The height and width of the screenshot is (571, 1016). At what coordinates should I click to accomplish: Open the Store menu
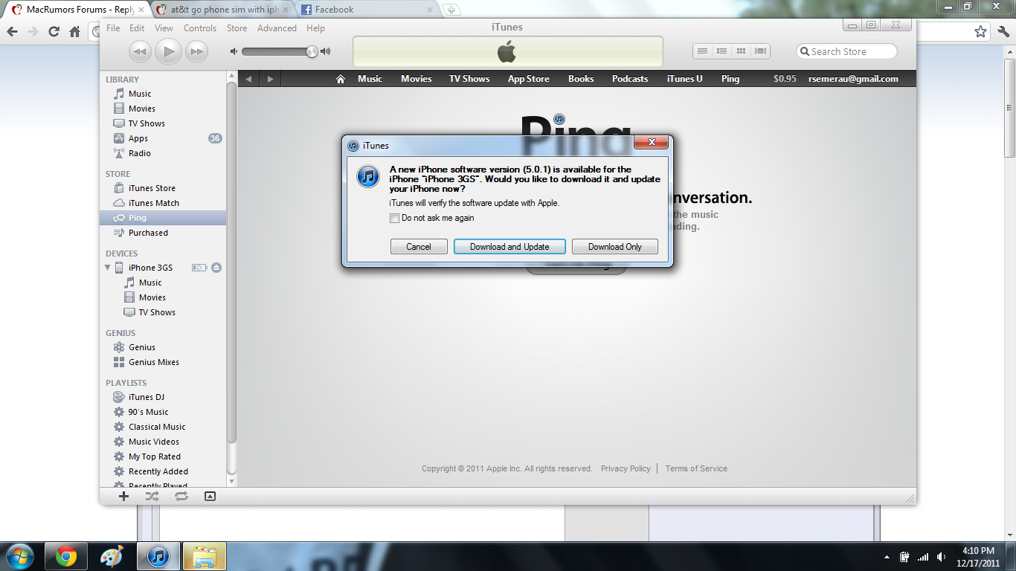pyautogui.click(x=237, y=28)
